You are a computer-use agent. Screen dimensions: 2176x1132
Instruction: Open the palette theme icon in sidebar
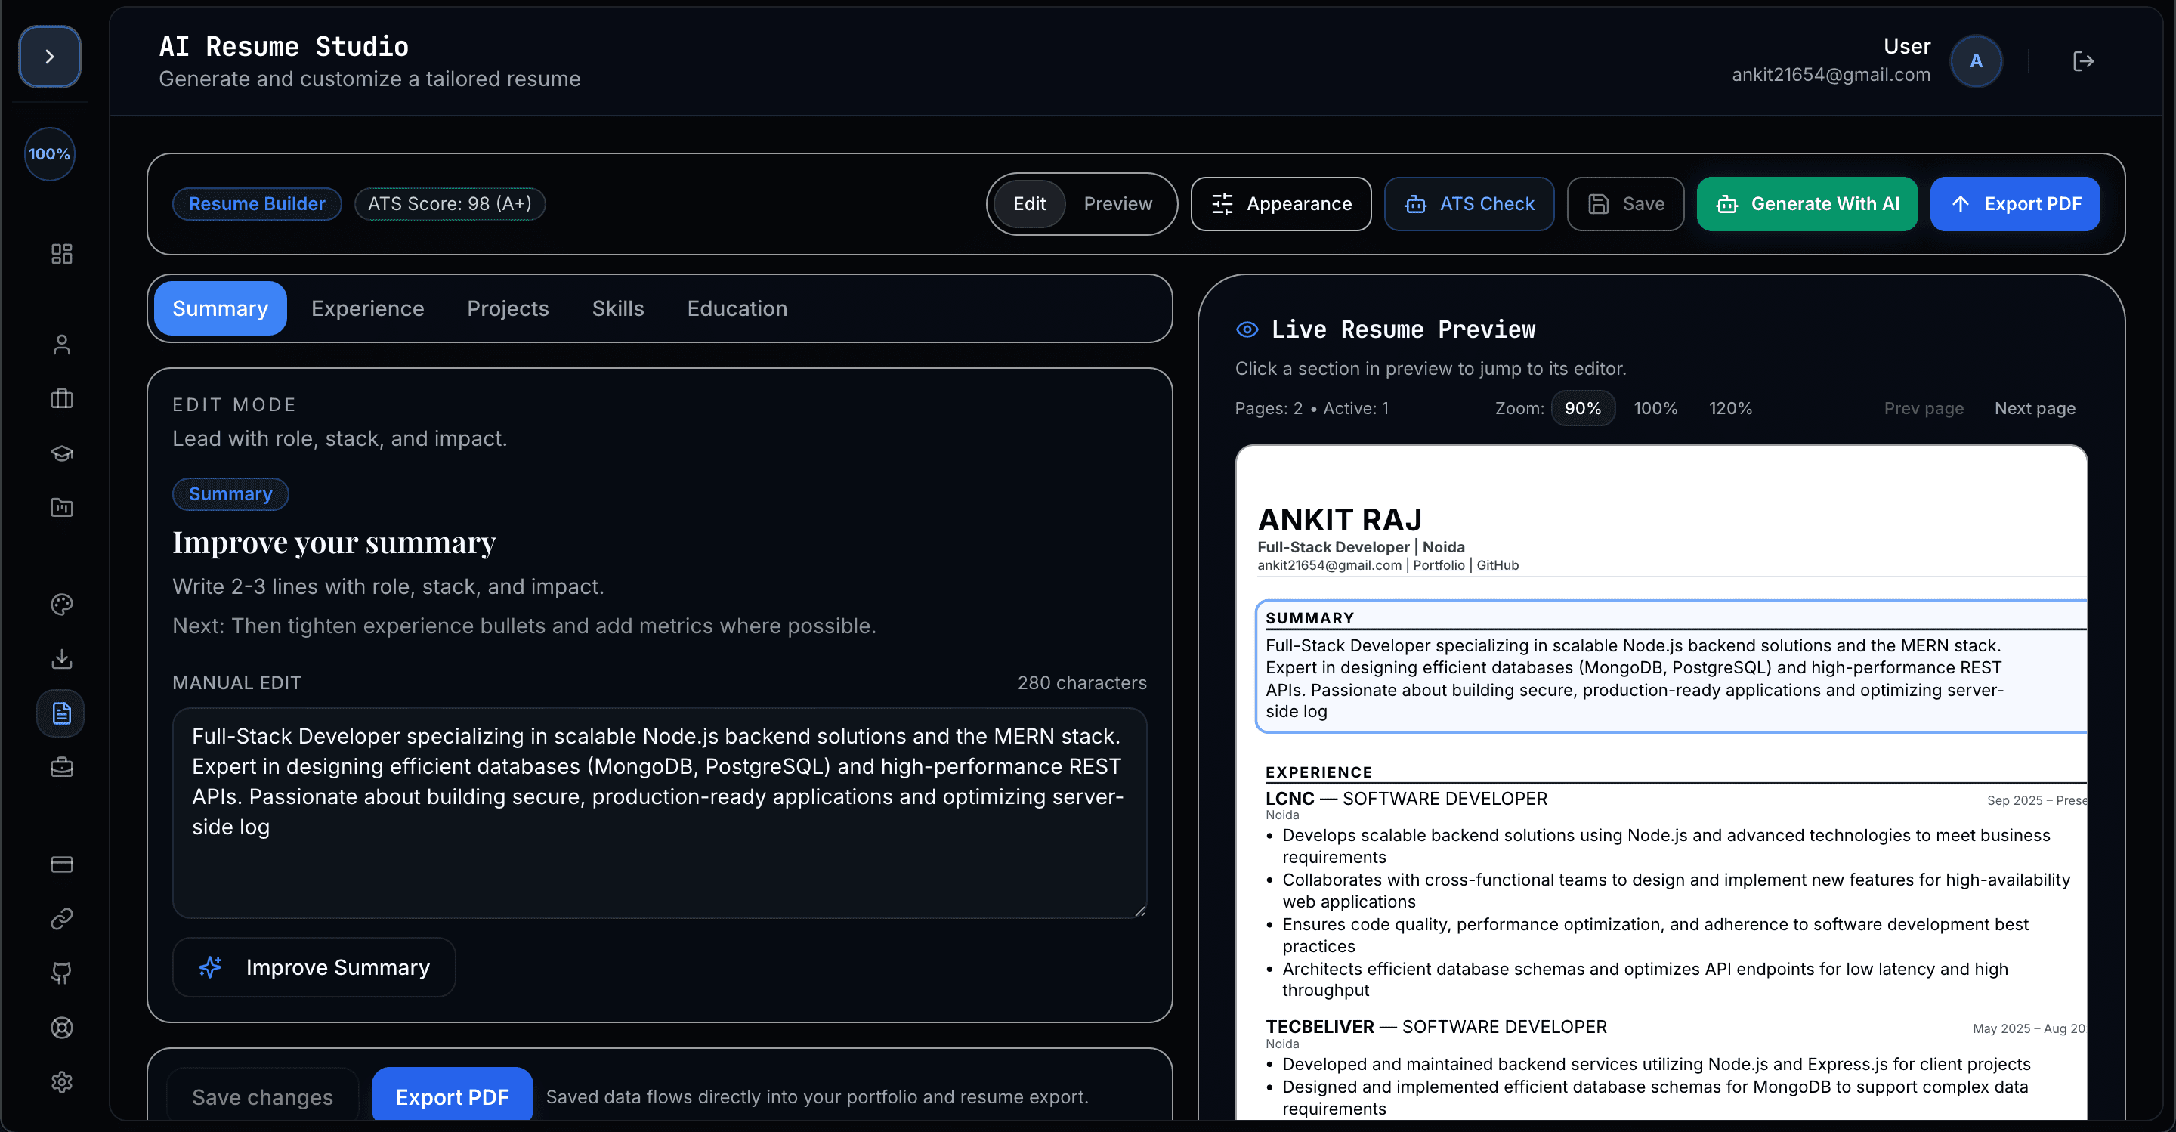[62, 604]
